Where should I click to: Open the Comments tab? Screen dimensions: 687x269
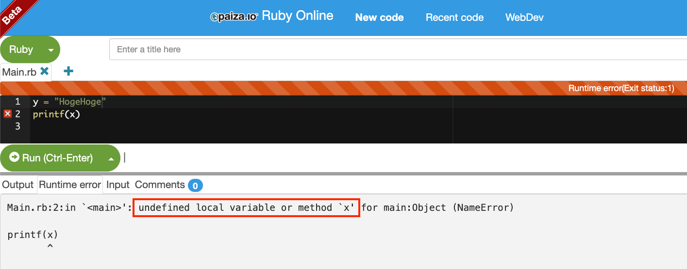click(160, 185)
